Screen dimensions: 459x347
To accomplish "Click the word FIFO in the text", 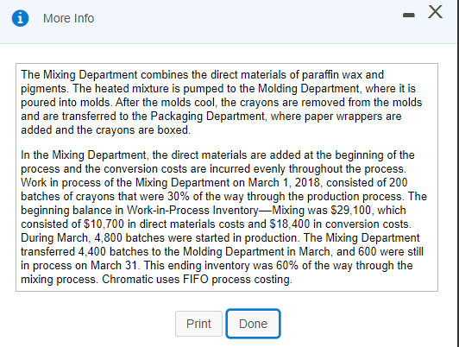I will (x=196, y=279).
